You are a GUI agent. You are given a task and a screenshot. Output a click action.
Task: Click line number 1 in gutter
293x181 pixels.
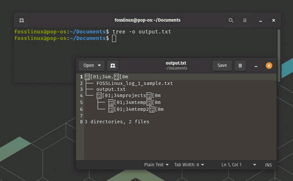click(x=81, y=77)
